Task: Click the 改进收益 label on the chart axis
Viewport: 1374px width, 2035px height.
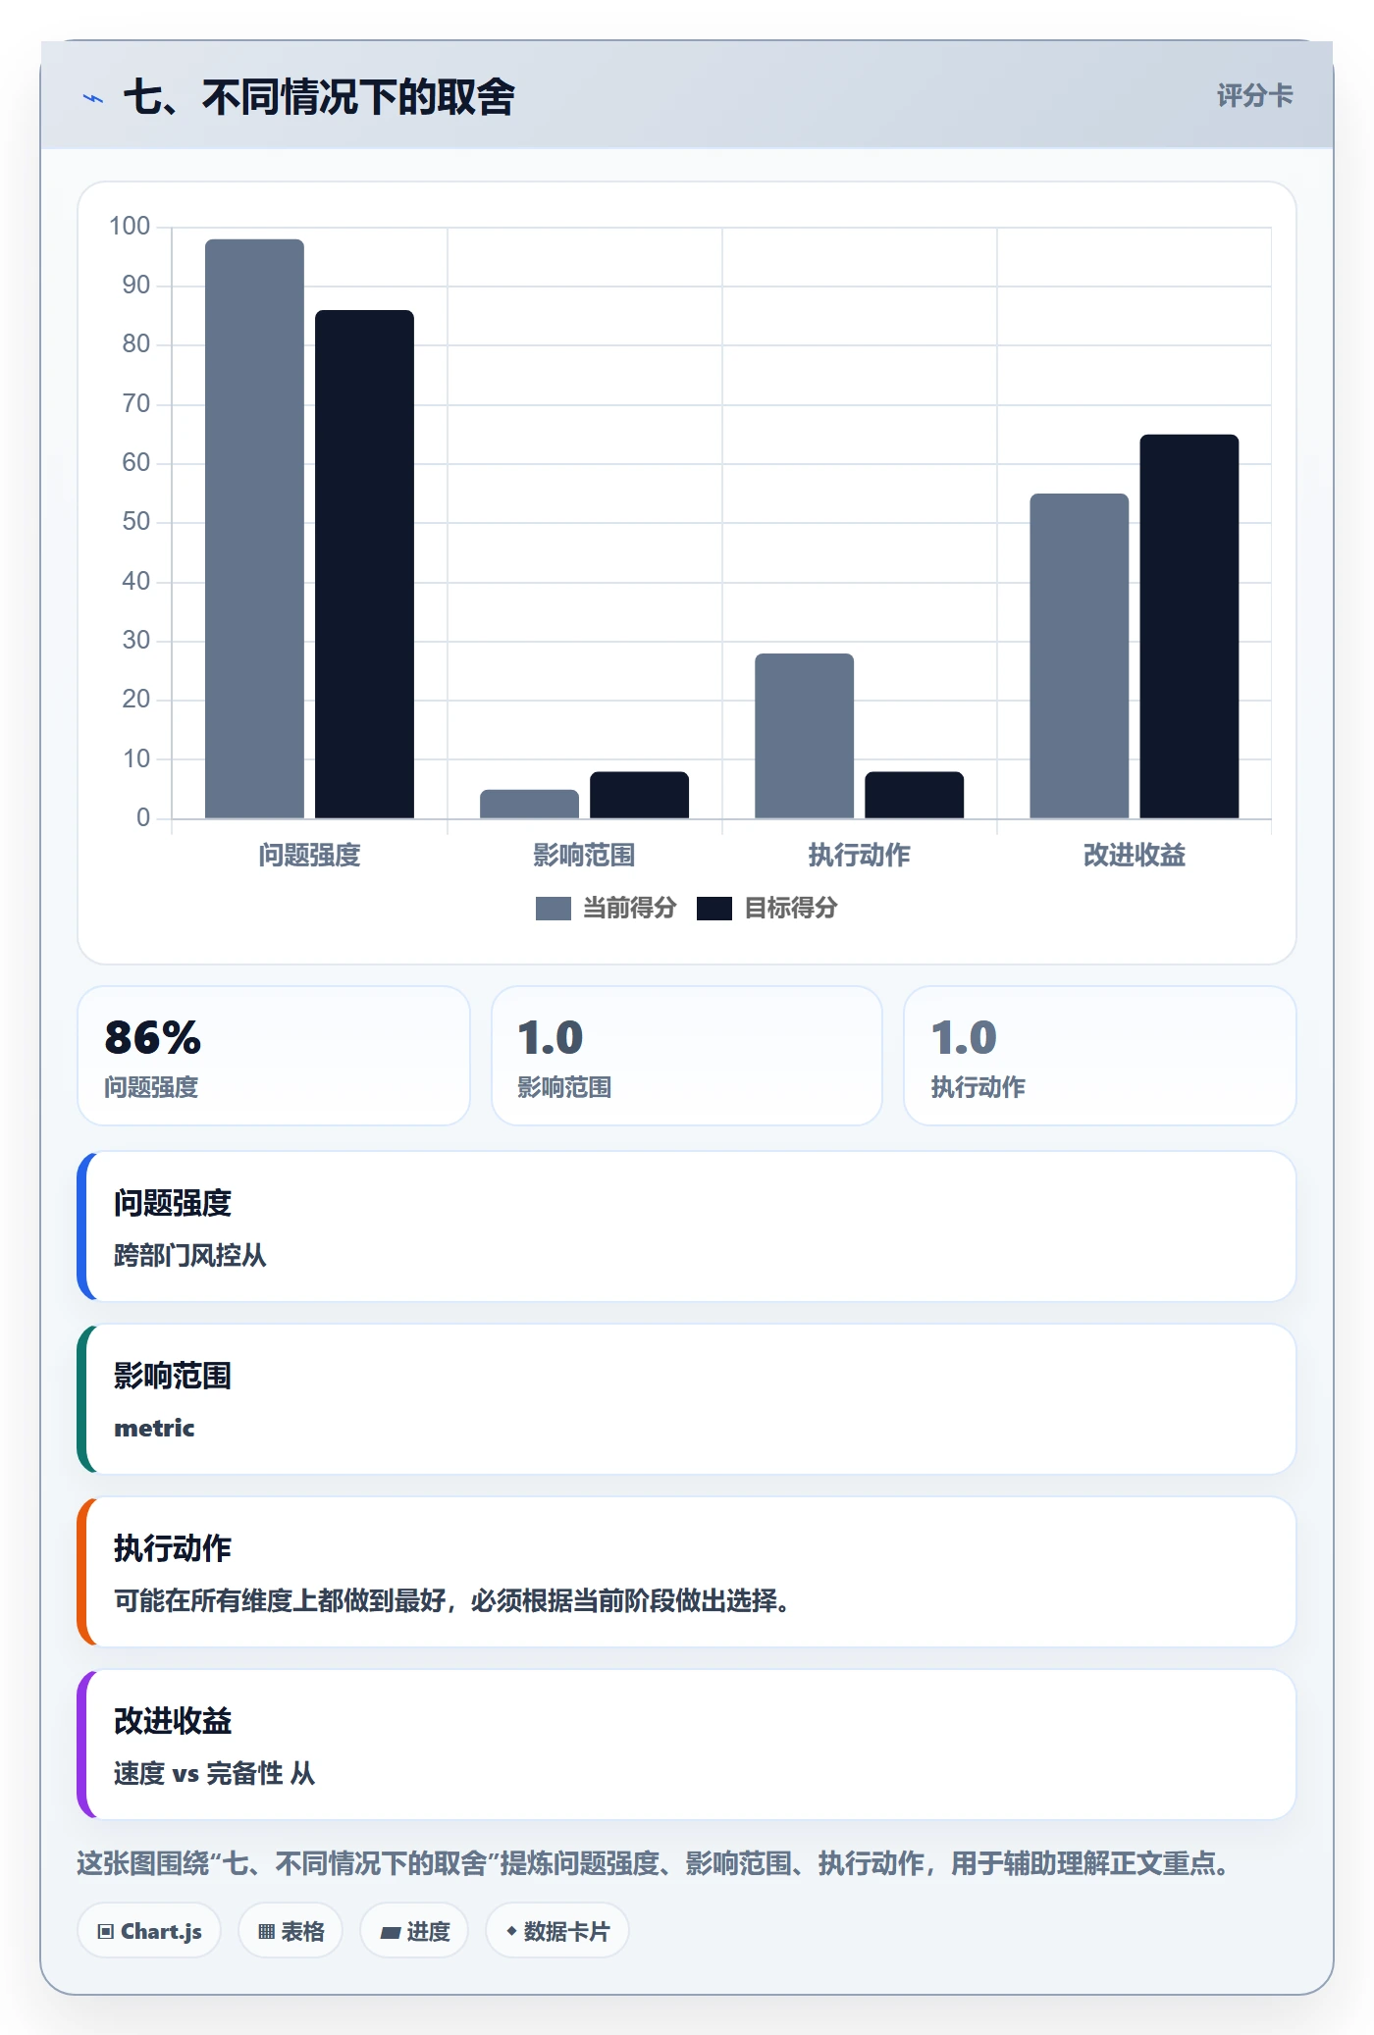Action: click(x=1134, y=856)
